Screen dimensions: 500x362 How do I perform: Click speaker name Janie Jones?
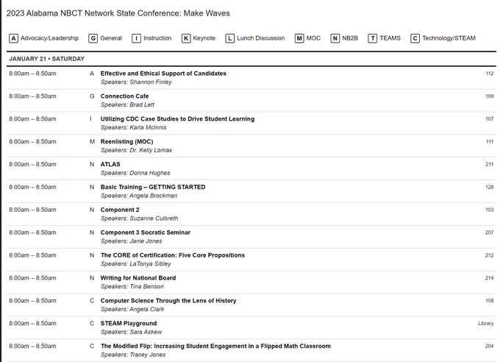click(x=146, y=241)
